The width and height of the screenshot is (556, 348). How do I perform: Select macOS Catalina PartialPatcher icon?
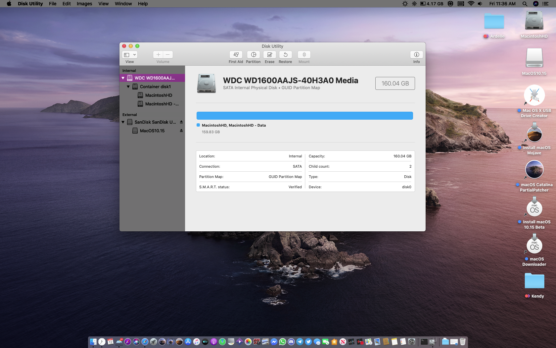pyautogui.click(x=534, y=170)
